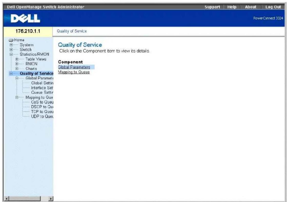
Task: Select Mapping to Queue in the tree
Action: [39, 97]
